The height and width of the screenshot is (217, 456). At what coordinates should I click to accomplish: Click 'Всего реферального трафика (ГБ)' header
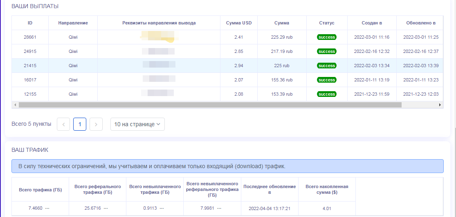[x=97, y=190]
